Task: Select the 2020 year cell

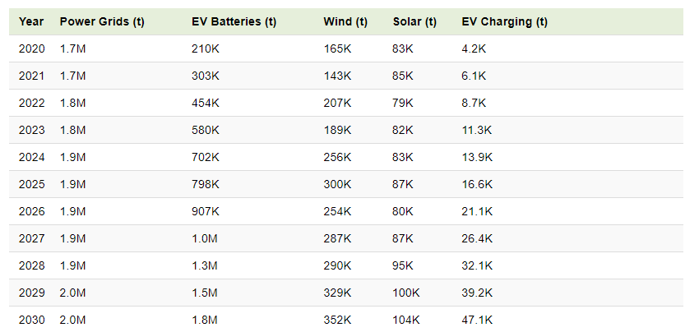Action: click(31, 48)
